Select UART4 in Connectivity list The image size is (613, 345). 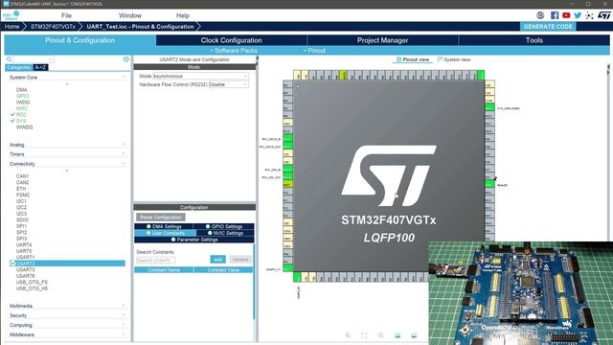(24, 245)
